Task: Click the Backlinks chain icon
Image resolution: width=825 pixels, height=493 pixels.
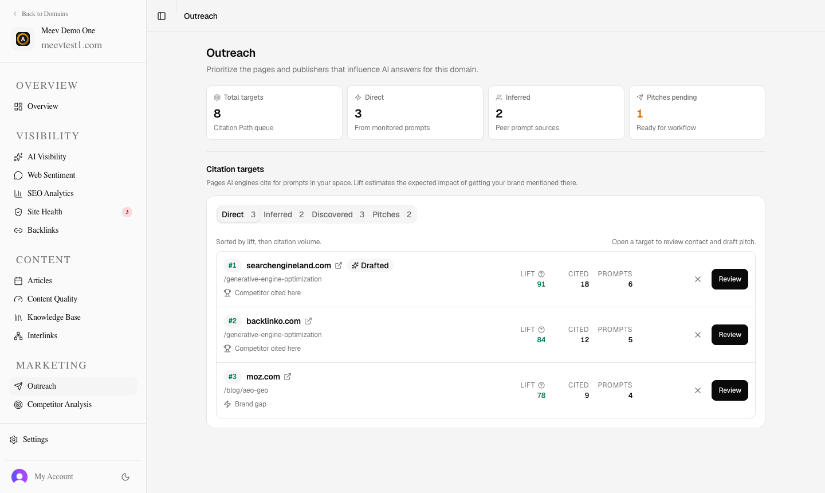Action: 18,230
